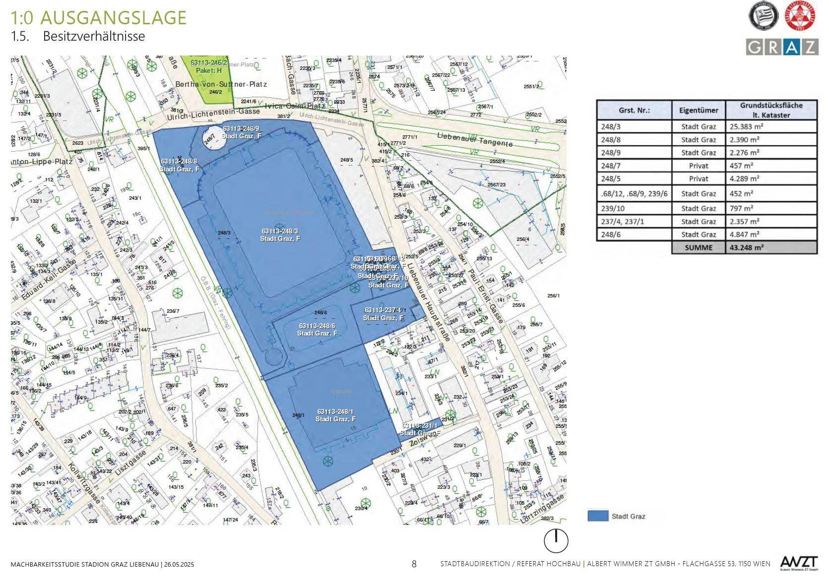829x581 pixels.
Task: Click 'Lortzinggasse' street label
Action: pyautogui.click(x=541, y=509)
